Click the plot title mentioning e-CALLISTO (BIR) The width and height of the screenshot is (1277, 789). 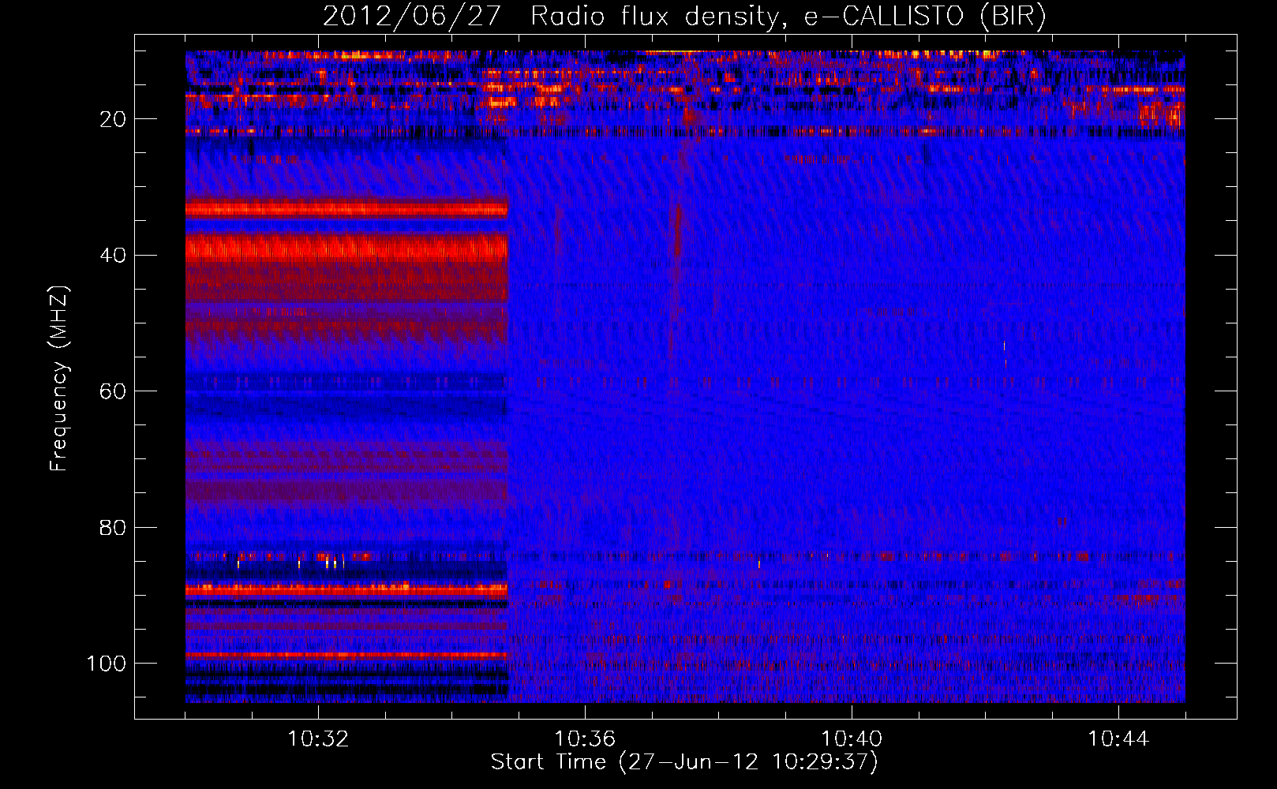[684, 16]
